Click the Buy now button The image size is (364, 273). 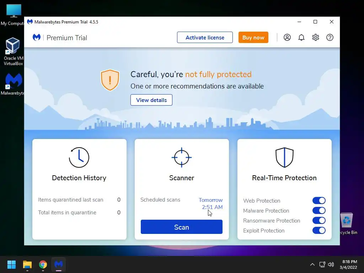[x=253, y=37]
